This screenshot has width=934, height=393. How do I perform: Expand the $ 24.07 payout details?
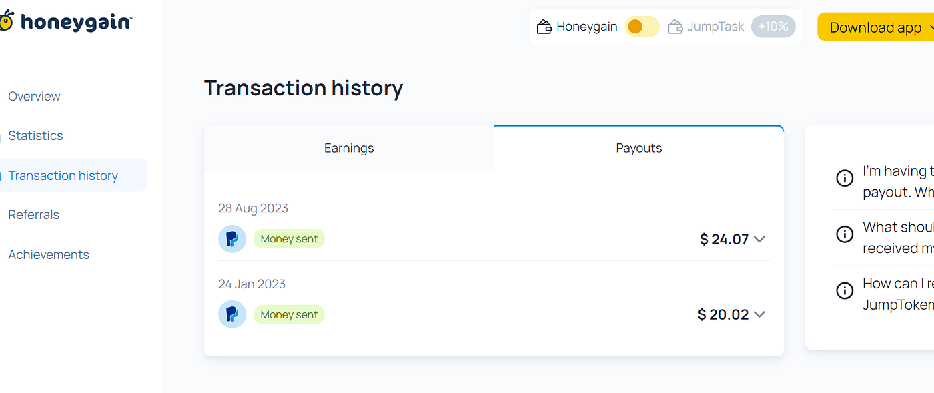(x=759, y=240)
